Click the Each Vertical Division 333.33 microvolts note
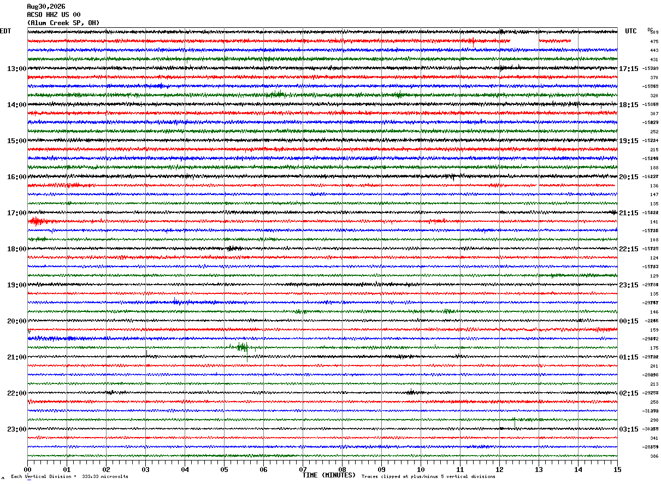 69,477
